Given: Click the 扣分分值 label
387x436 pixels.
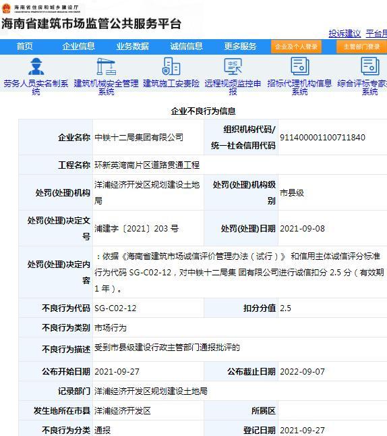Looking at the screenshot, I should point(260,308).
